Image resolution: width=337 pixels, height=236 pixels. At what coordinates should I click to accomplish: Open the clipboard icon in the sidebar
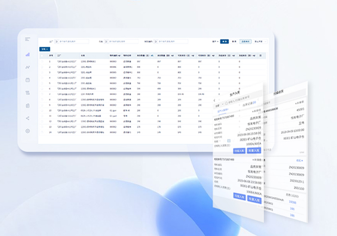[28, 105]
